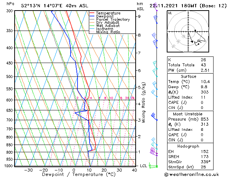Click the Surface section heading
This screenshot has width=230, height=177.
(x=188, y=76)
